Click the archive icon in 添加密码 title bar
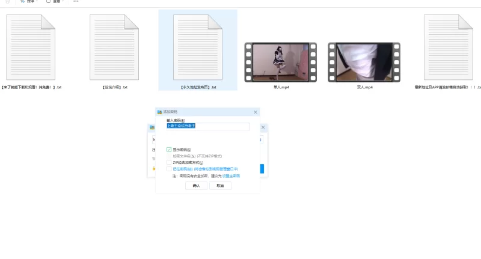Image resolution: width=481 pixels, height=259 pixels. pyautogui.click(x=159, y=112)
